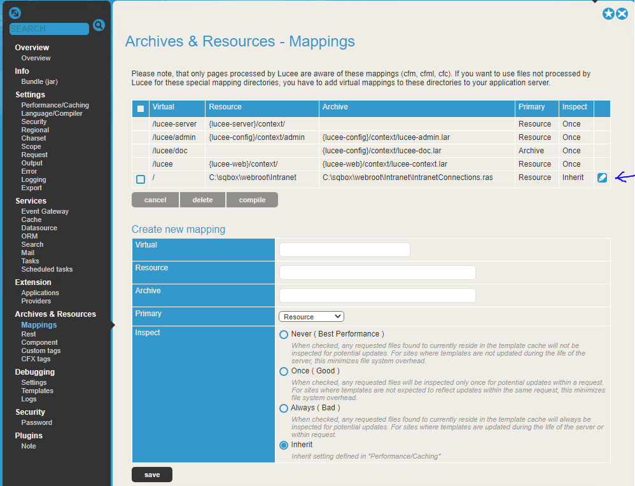Click the Virtual input field
The height and width of the screenshot is (486, 635).
point(345,249)
